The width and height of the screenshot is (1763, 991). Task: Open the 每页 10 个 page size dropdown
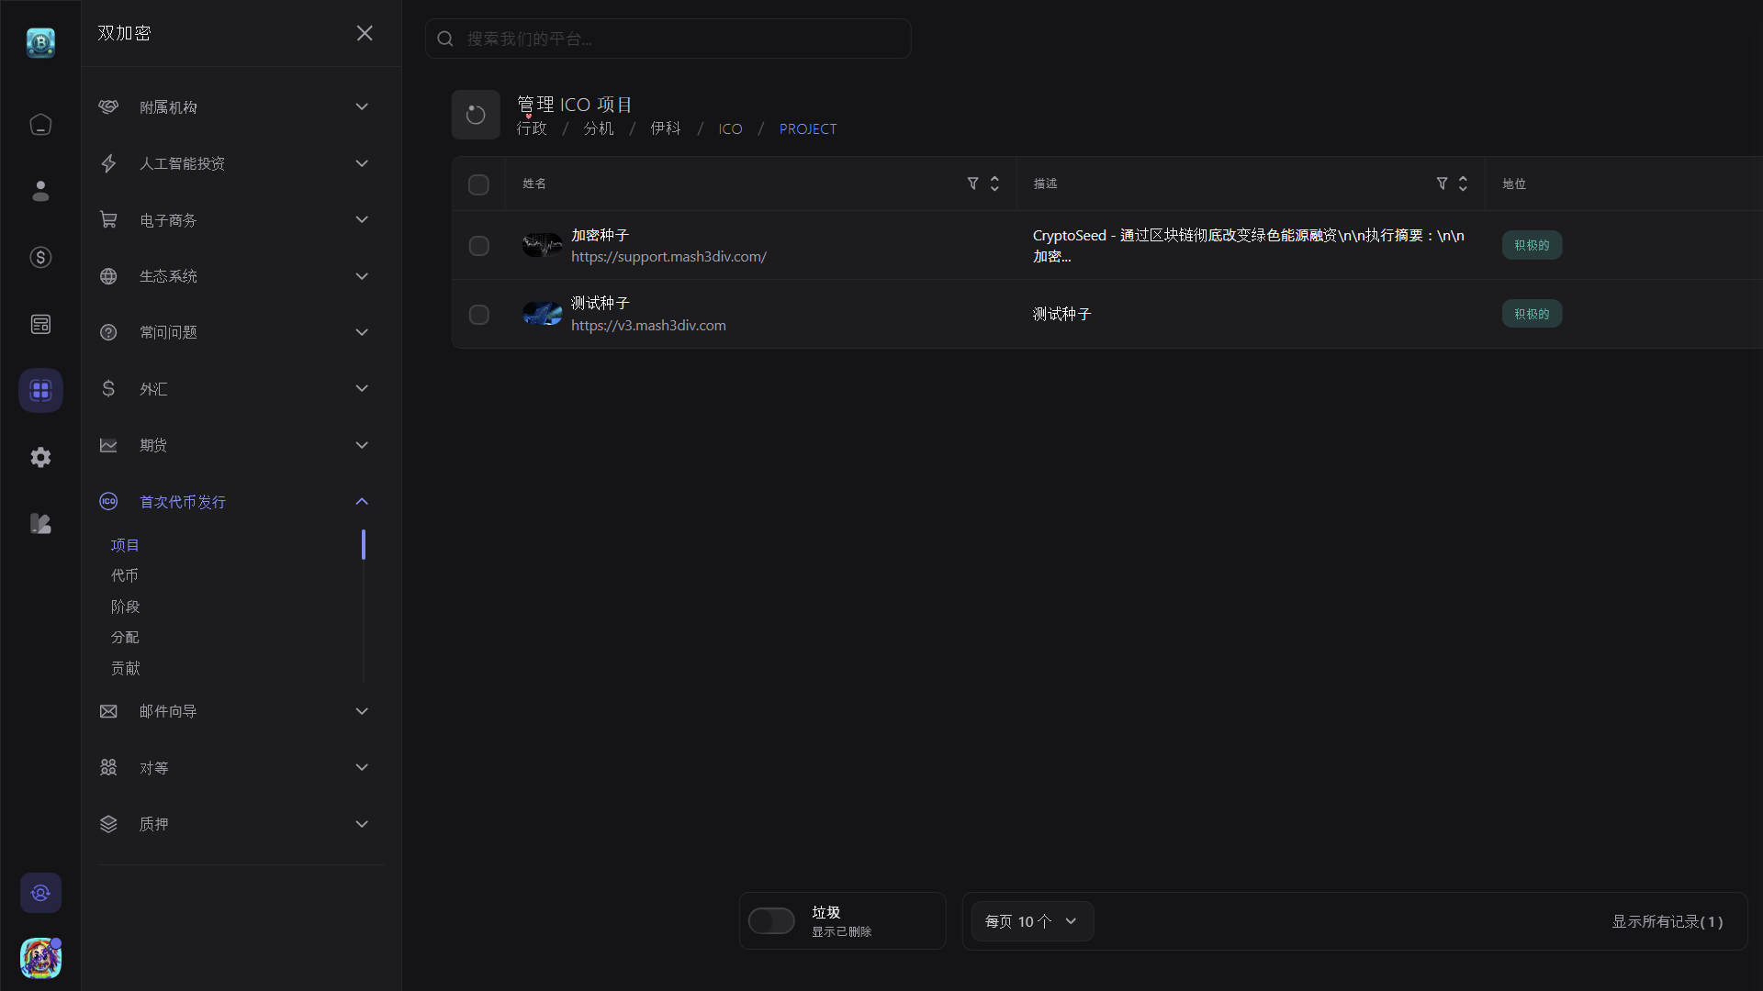tap(1031, 921)
